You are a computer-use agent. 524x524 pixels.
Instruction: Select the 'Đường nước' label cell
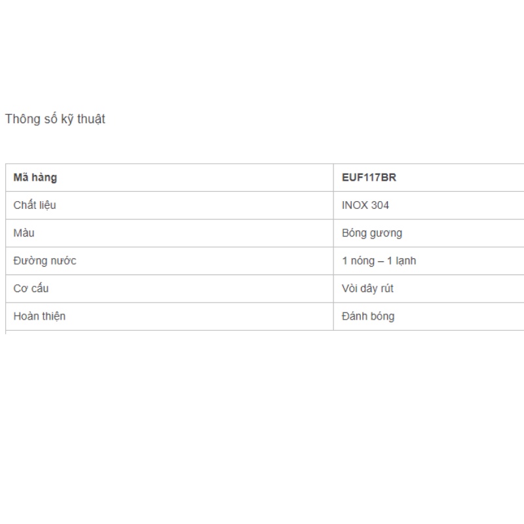(45, 261)
